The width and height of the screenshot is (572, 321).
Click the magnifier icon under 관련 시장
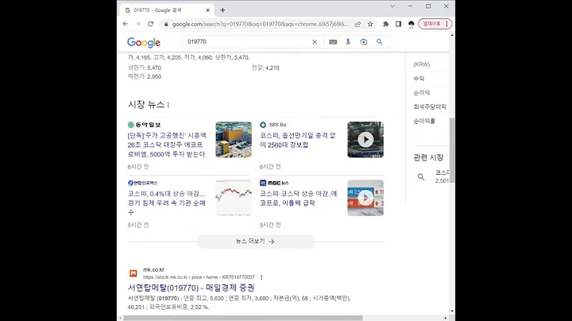pyautogui.click(x=421, y=177)
